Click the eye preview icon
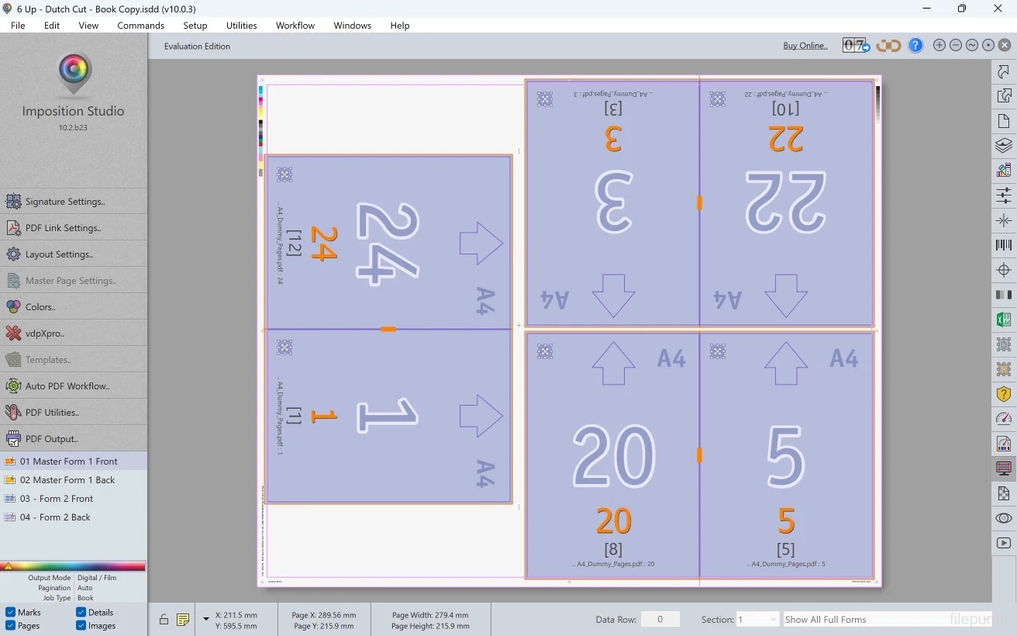 click(1004, 518)
